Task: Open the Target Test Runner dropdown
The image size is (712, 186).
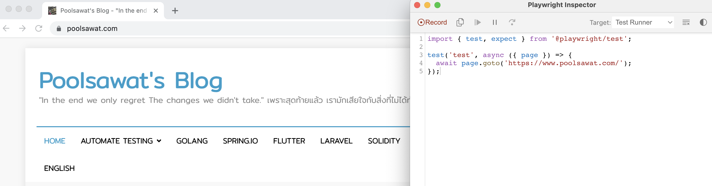Action: (x=643, y=22)
